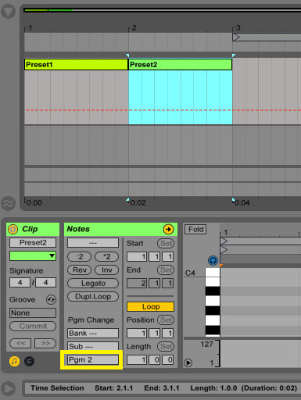
Task: Click the arrangement overview bar at top
Action: [x=163, y=10]
